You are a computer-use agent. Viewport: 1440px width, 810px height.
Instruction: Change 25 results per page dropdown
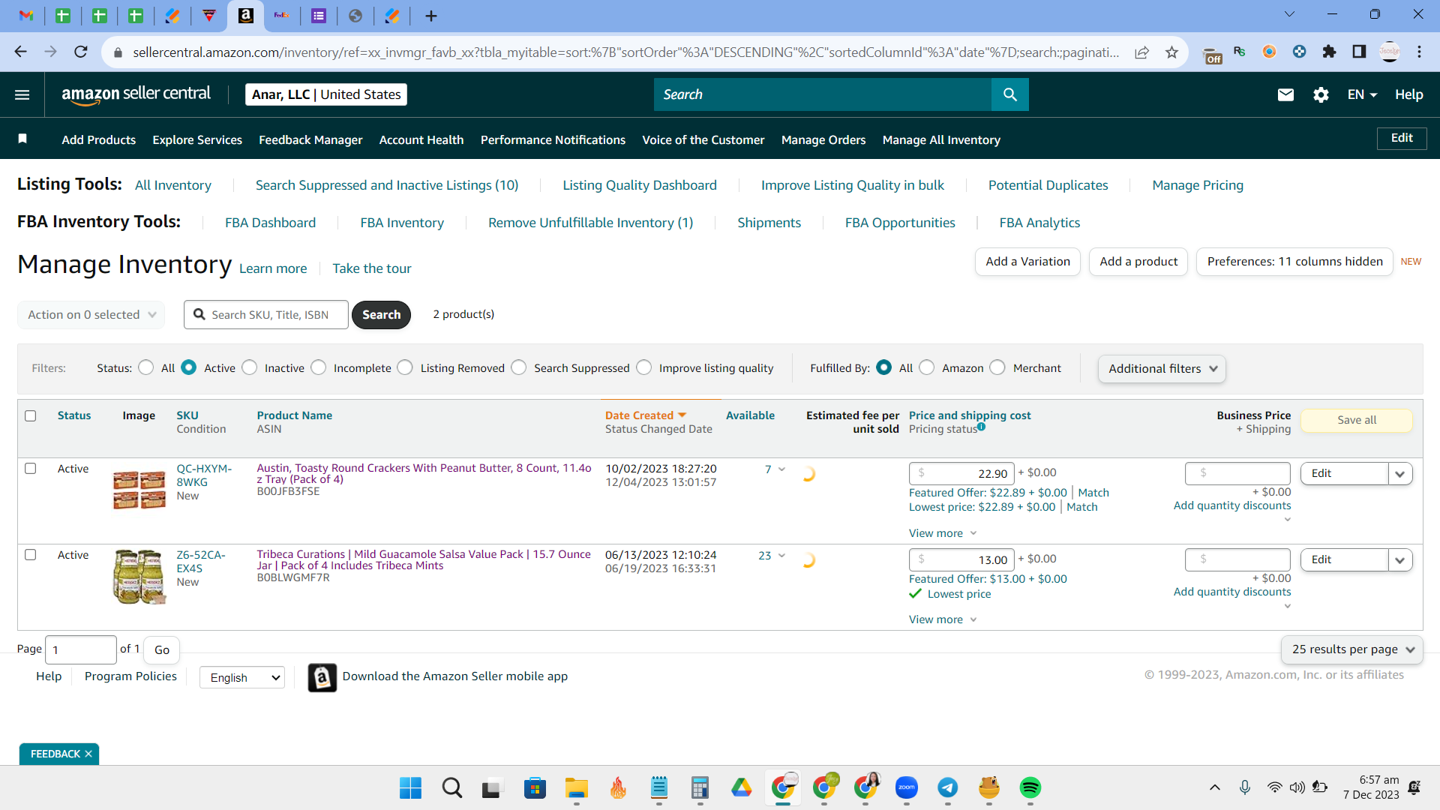pyautogui.click(x=1351, y=649)
